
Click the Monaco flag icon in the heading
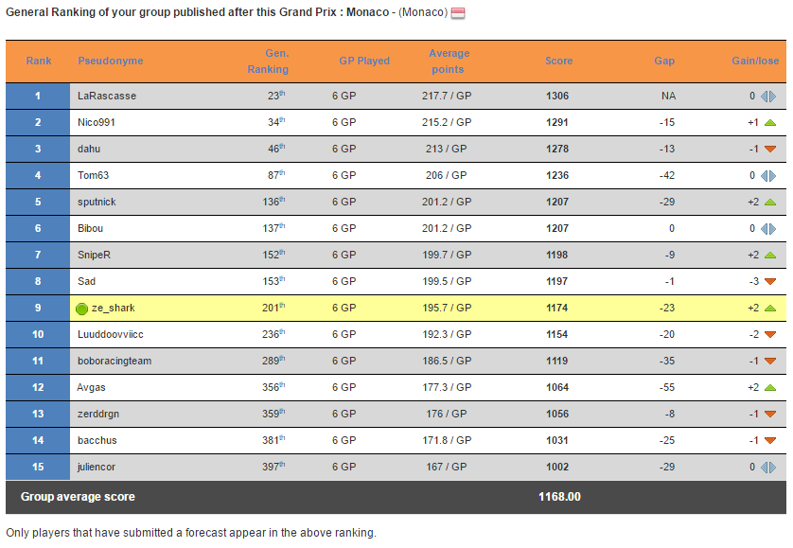[x=458, y=13]
